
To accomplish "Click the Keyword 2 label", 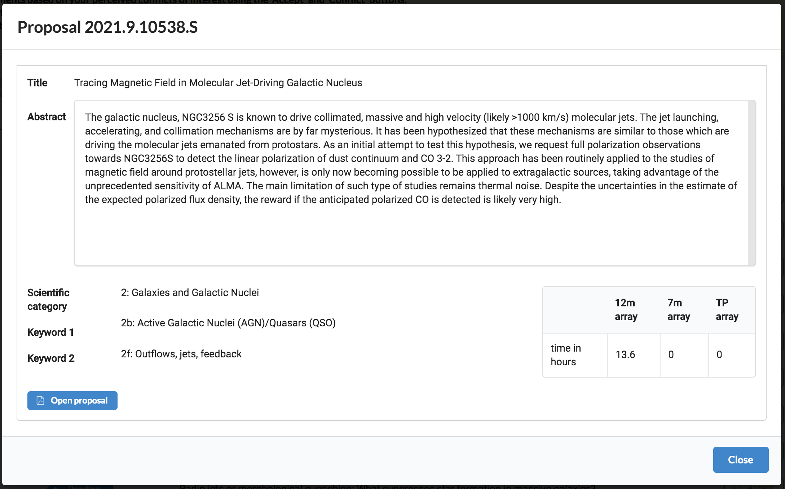I will 51,358.
